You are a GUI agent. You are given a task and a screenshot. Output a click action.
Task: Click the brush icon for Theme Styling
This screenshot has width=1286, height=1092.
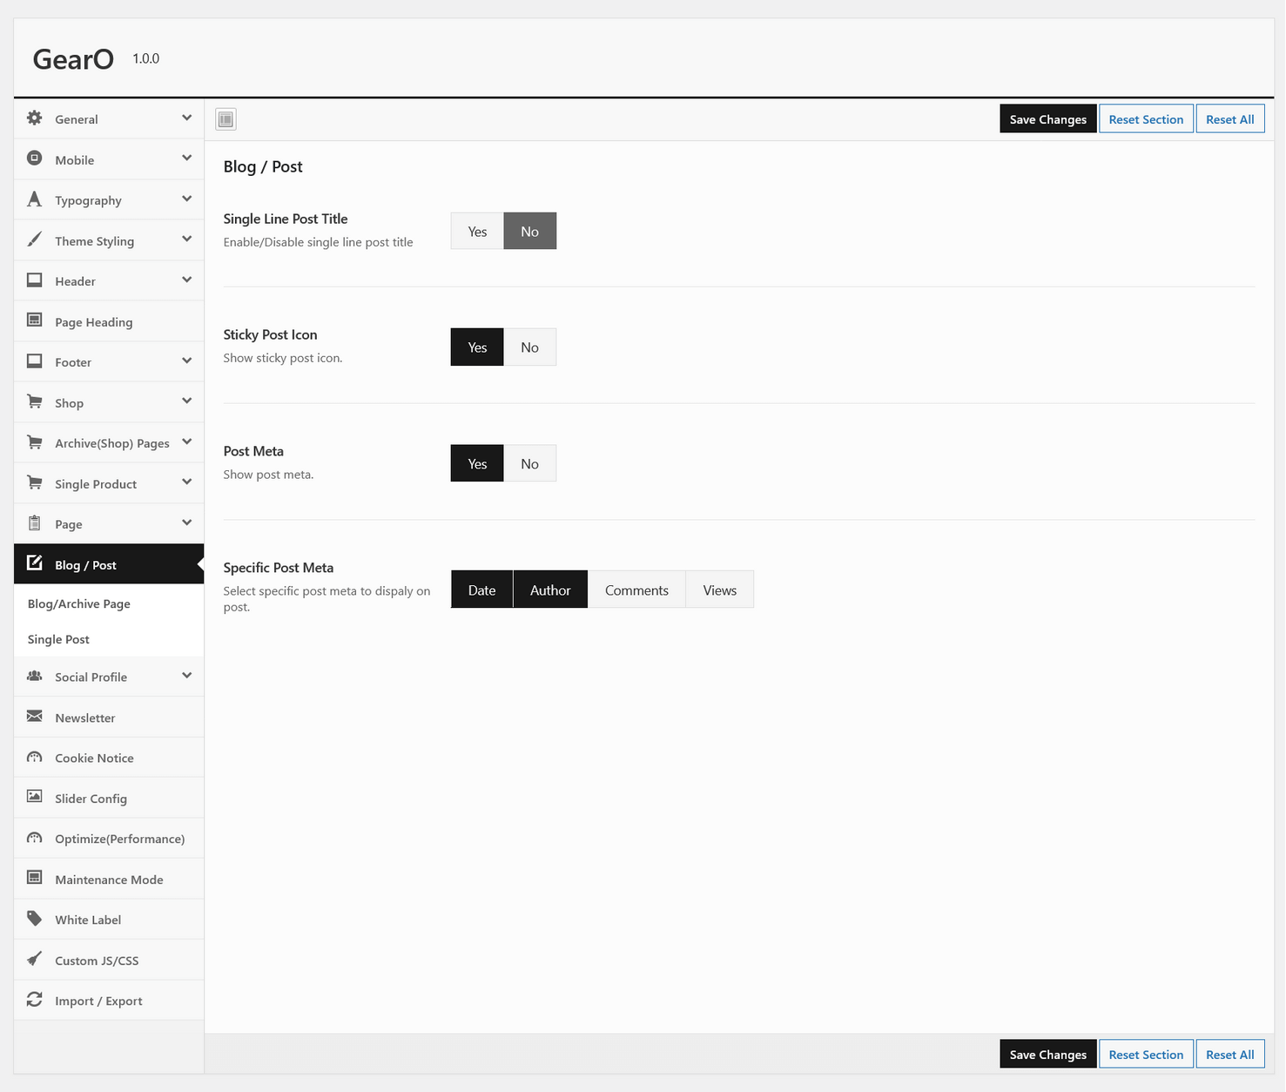click(35, 239)
